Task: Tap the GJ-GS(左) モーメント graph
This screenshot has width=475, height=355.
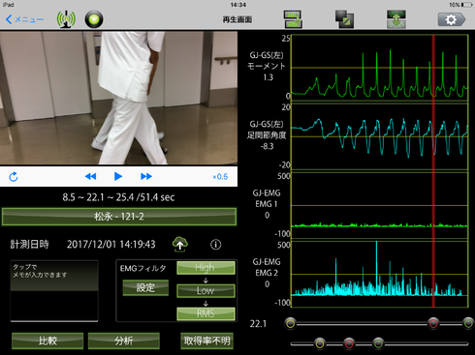Action: point(380,68)
